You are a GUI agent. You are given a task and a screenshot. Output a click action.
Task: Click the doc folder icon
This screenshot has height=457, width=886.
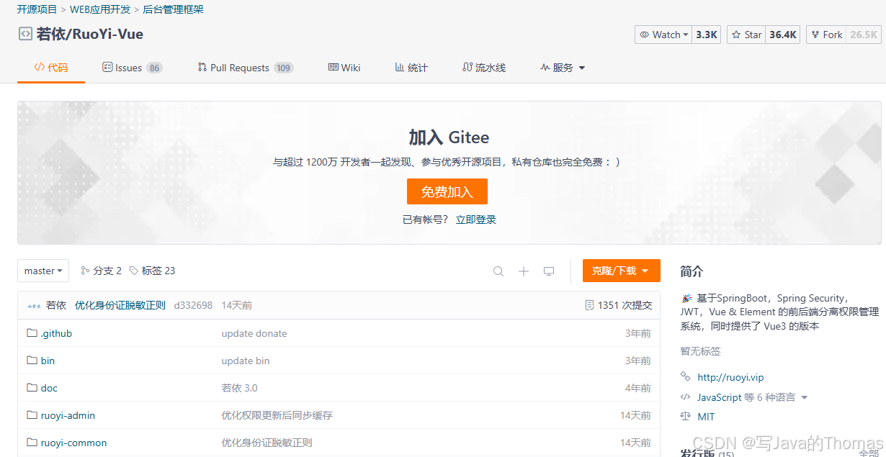pyautogui.click(x=32, y=388)
